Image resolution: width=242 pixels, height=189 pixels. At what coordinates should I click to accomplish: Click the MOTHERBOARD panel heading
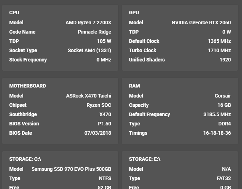[x=28, y=86]
